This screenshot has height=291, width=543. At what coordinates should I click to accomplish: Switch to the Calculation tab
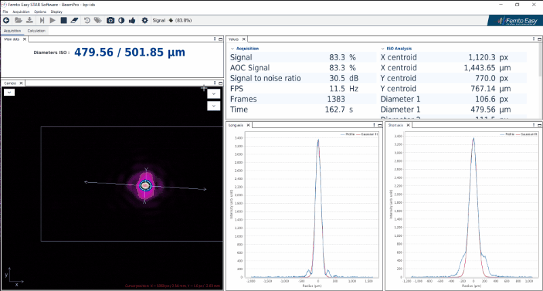37,30
